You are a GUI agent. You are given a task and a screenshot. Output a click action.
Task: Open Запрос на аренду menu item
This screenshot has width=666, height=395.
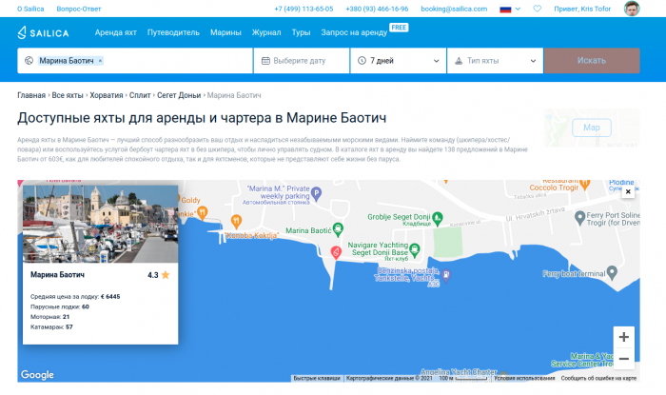tap(354, 32)
